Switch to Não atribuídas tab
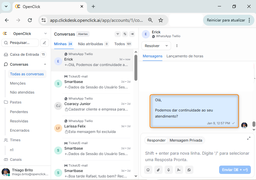 pyautogui.click(x=90, y=44)
